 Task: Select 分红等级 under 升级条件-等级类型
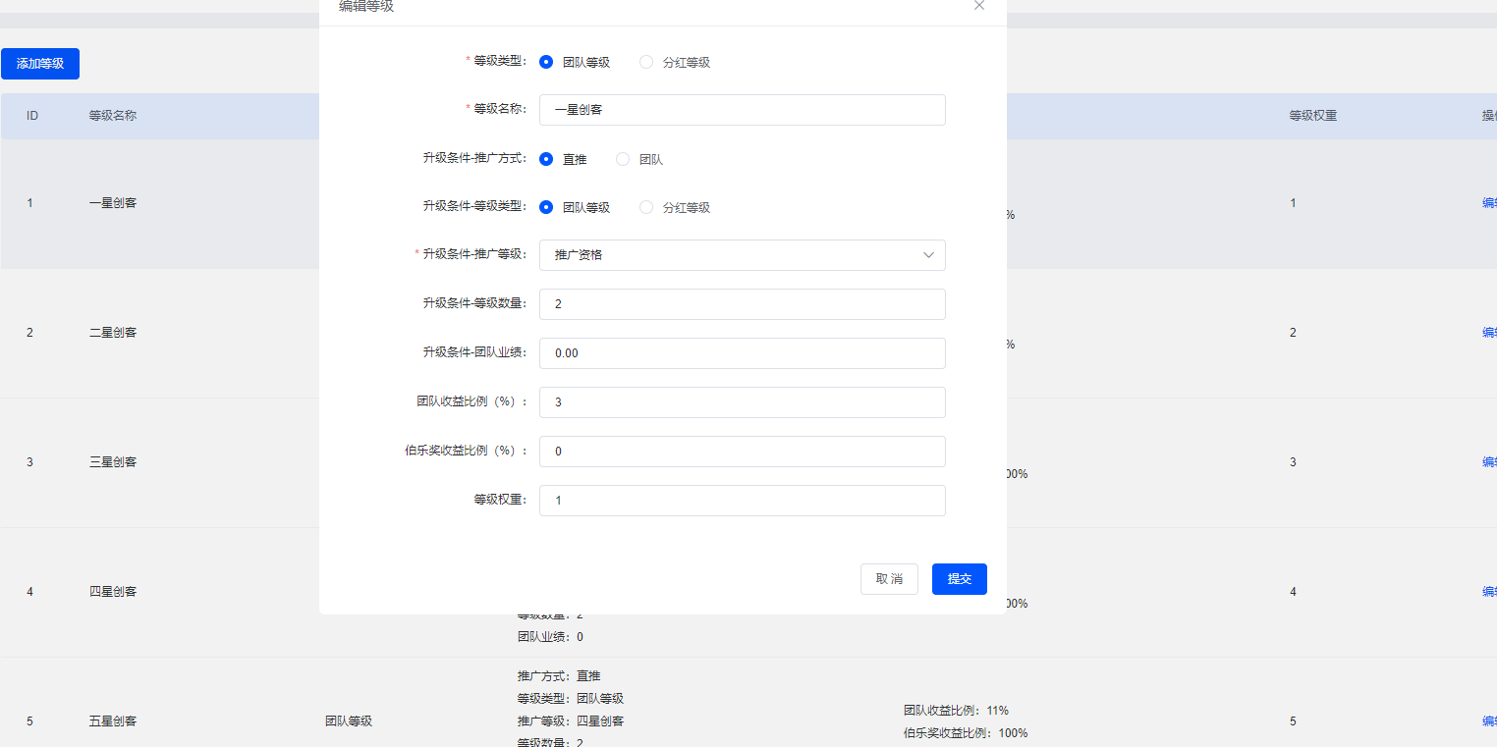[x=646, y=207]
